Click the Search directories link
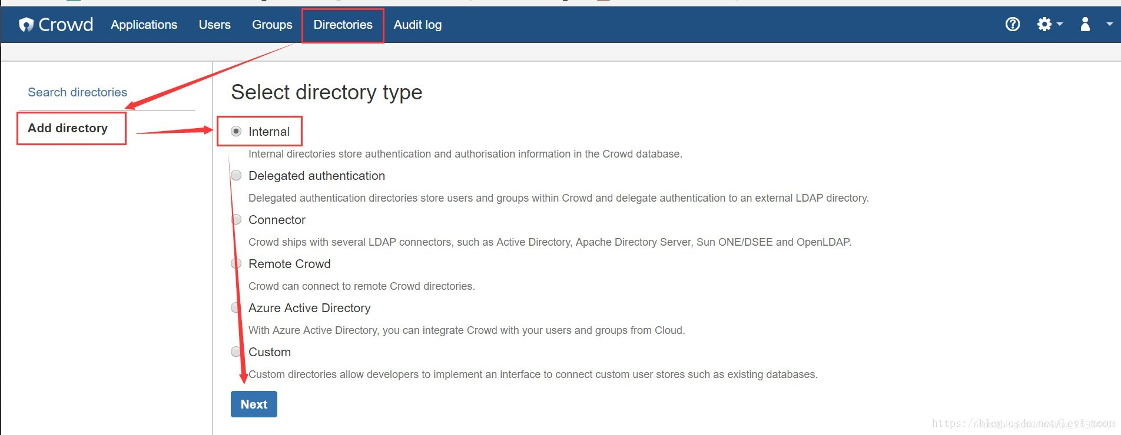 pos(78,92)
